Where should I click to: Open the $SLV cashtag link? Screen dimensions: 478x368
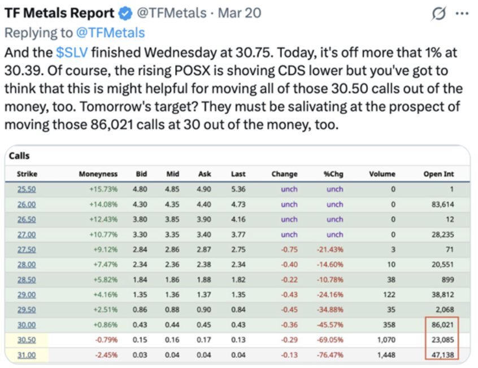(x=72, y=53)
